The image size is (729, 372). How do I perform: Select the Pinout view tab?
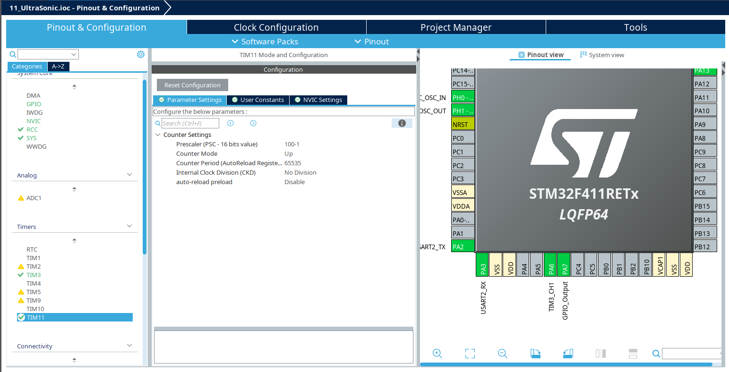point(540,55)
